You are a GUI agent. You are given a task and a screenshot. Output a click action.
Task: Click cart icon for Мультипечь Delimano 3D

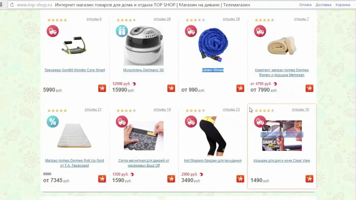click(171, 88)
